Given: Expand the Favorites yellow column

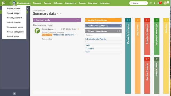Looking at the screenshot, I should pos(168,20).
